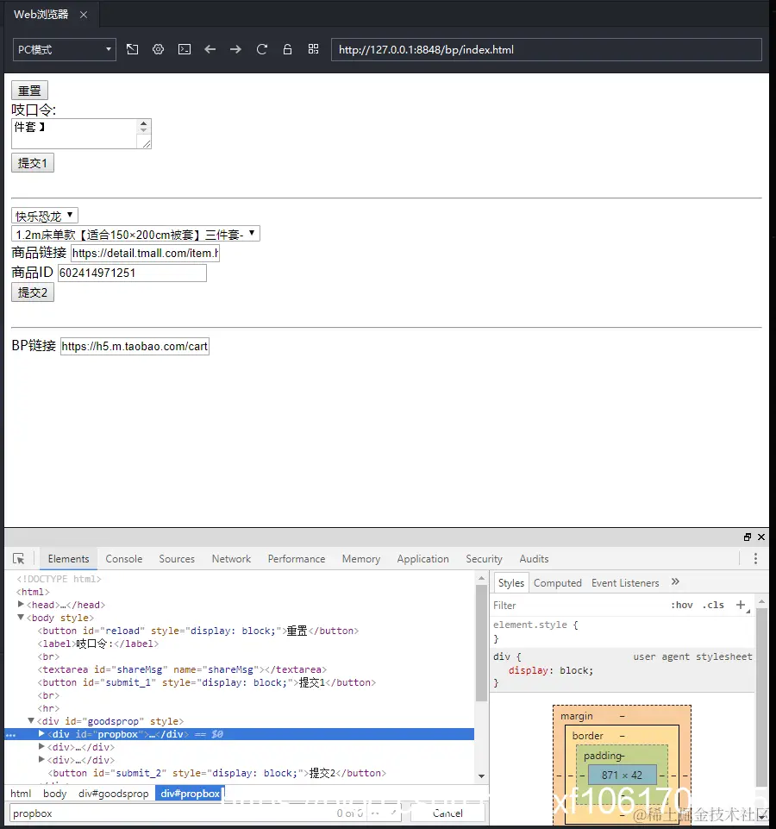This screenshot has width=776, height=829.
Task: Switch to the Memory tab
Action: point(361,559)
